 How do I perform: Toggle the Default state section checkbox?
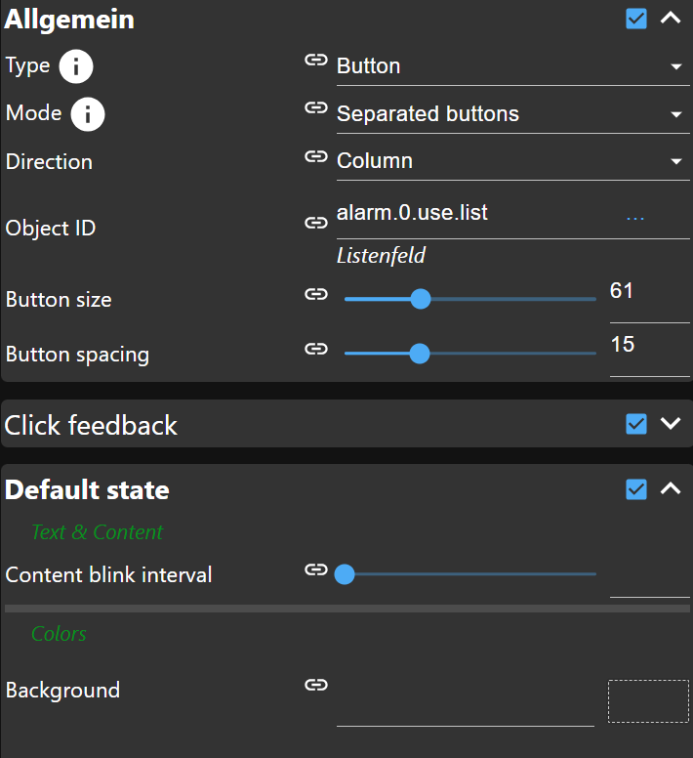click(636, 489)
